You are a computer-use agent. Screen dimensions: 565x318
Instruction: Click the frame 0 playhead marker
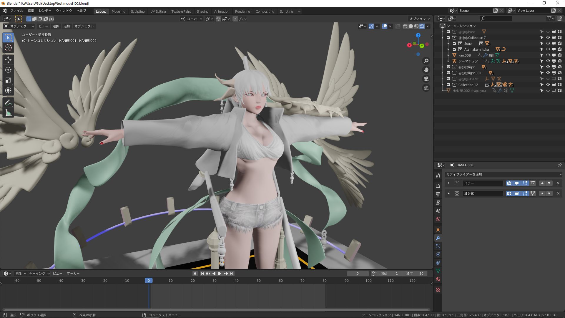click(149, 281)
